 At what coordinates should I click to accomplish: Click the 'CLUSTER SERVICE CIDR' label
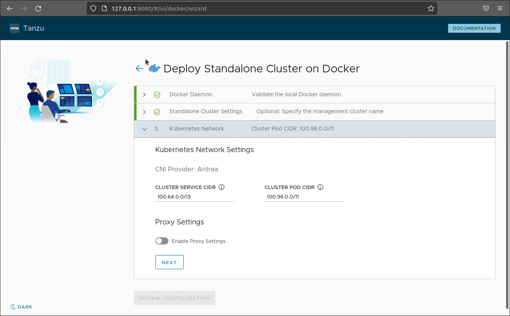[185, 187]
